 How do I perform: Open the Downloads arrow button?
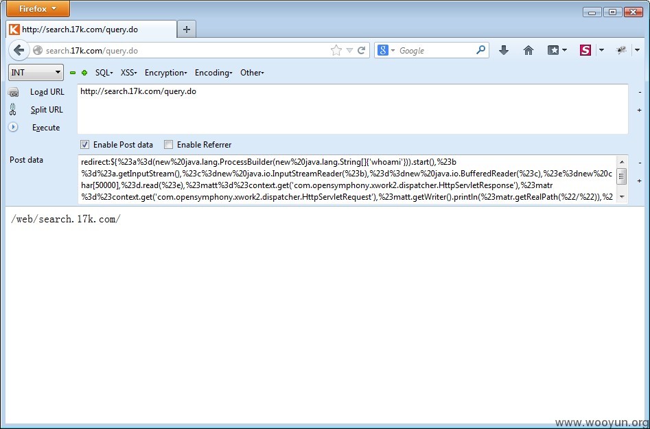pyautogui.click(x=504, y=51)
